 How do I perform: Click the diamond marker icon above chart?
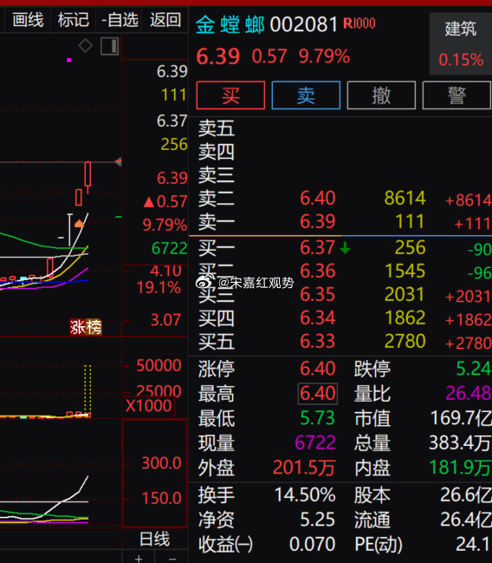click(x=86, y=46)
